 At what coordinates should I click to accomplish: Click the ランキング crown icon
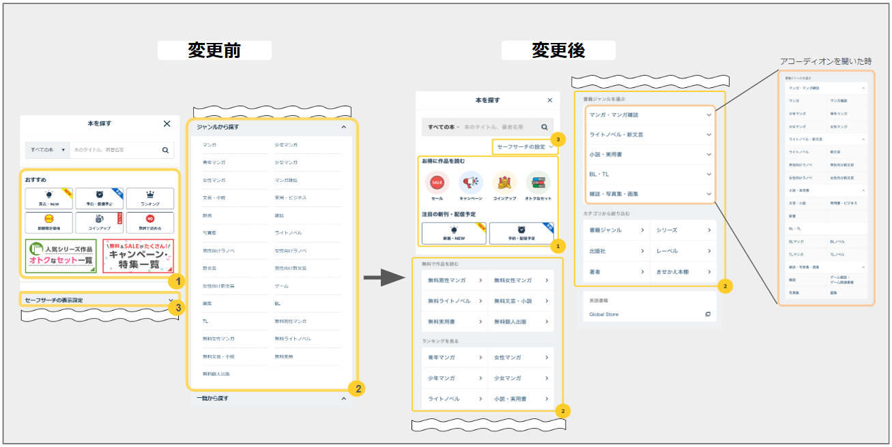[150, 198]
